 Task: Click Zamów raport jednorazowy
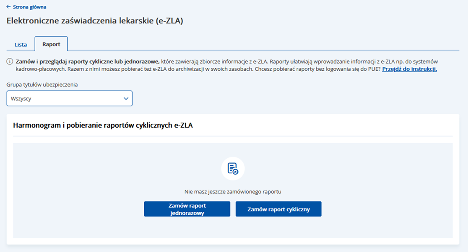pos(187,208)
